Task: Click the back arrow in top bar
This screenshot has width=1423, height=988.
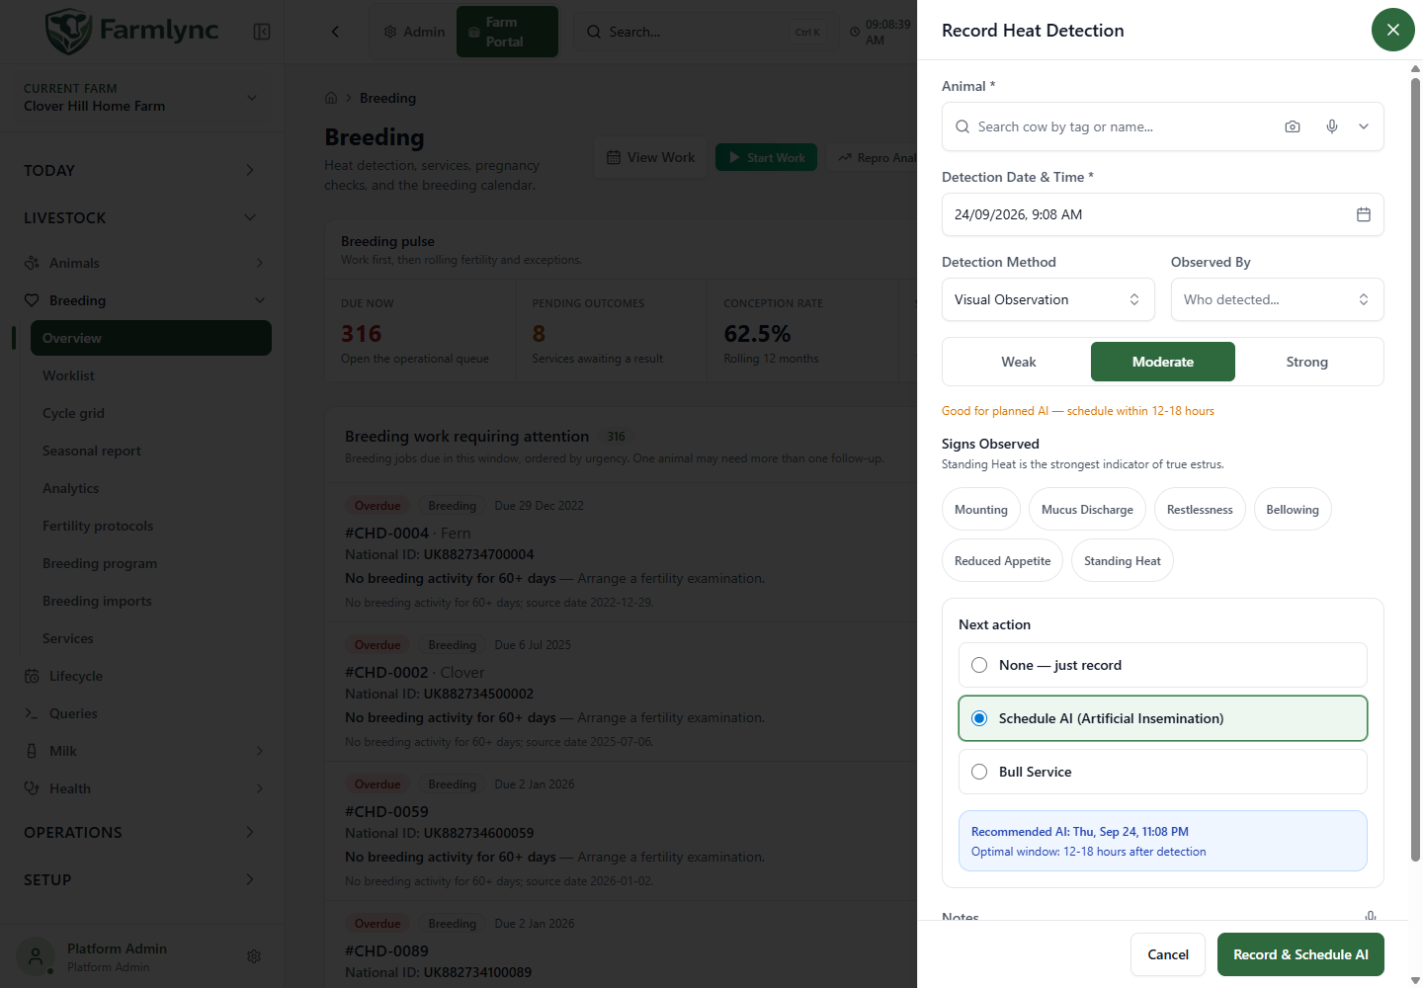Action: [x=335, y=32]
